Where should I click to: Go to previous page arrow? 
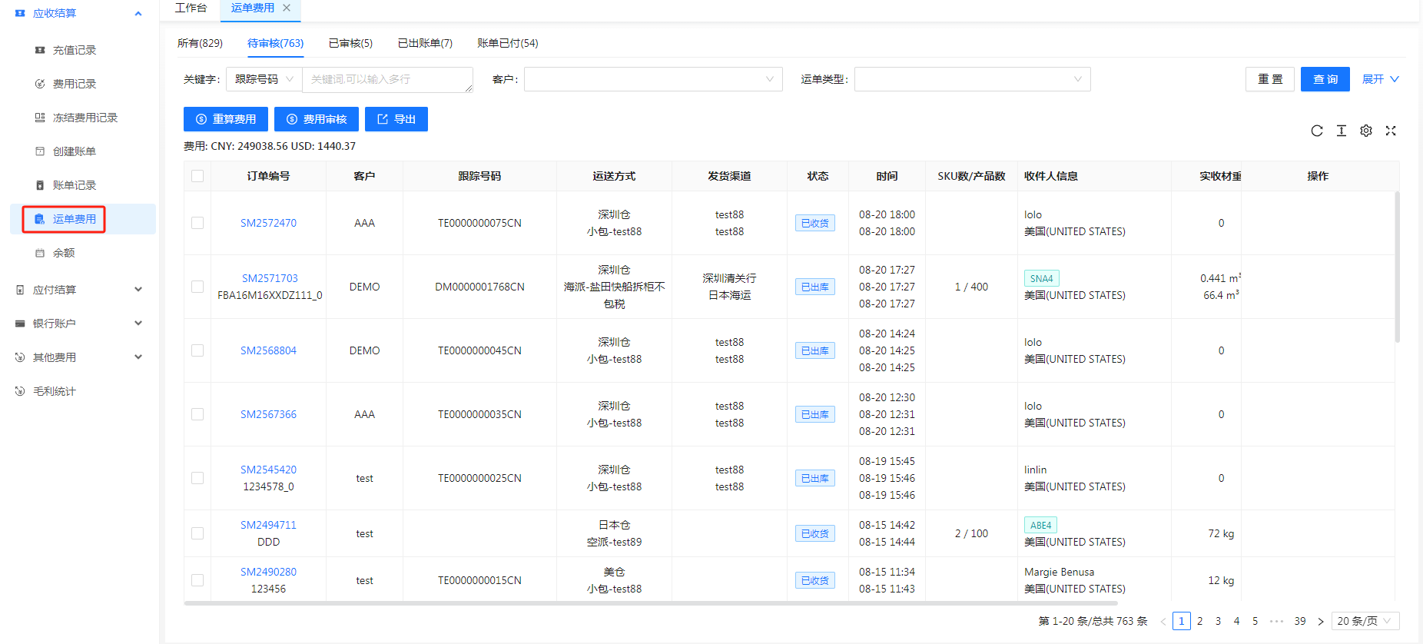1163,621
